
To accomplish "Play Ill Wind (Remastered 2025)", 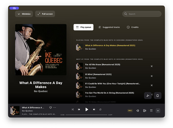I will [x=98, y=74].
